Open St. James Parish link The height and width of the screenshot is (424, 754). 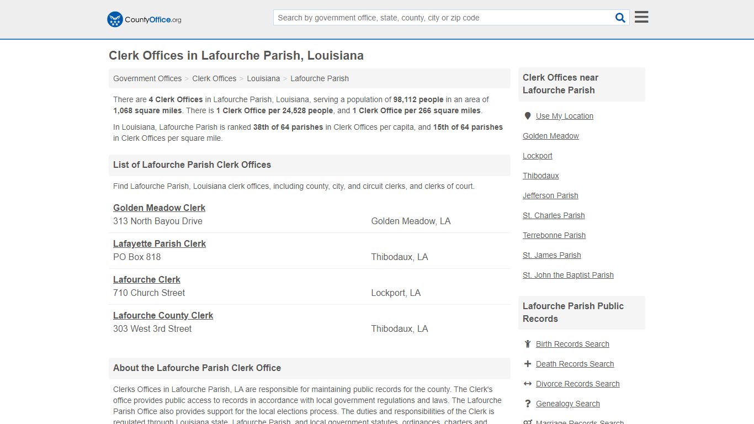(552, 255)
